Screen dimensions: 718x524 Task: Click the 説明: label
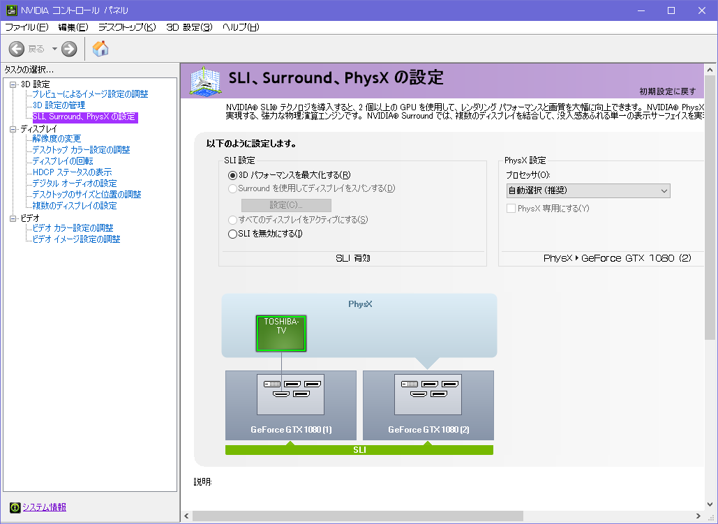pyautogui.click(x=202, y=482)
